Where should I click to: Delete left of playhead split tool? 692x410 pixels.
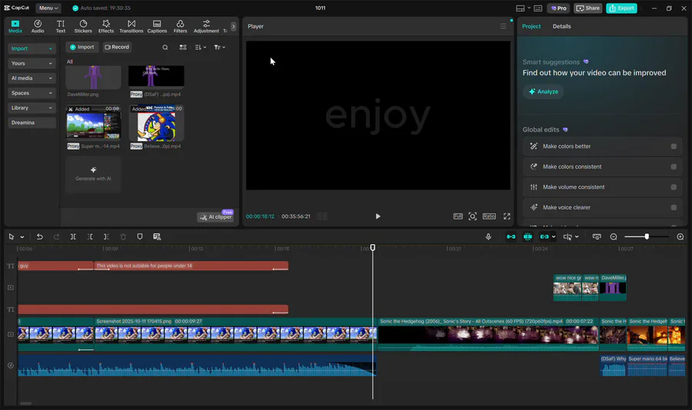point(90,236)
